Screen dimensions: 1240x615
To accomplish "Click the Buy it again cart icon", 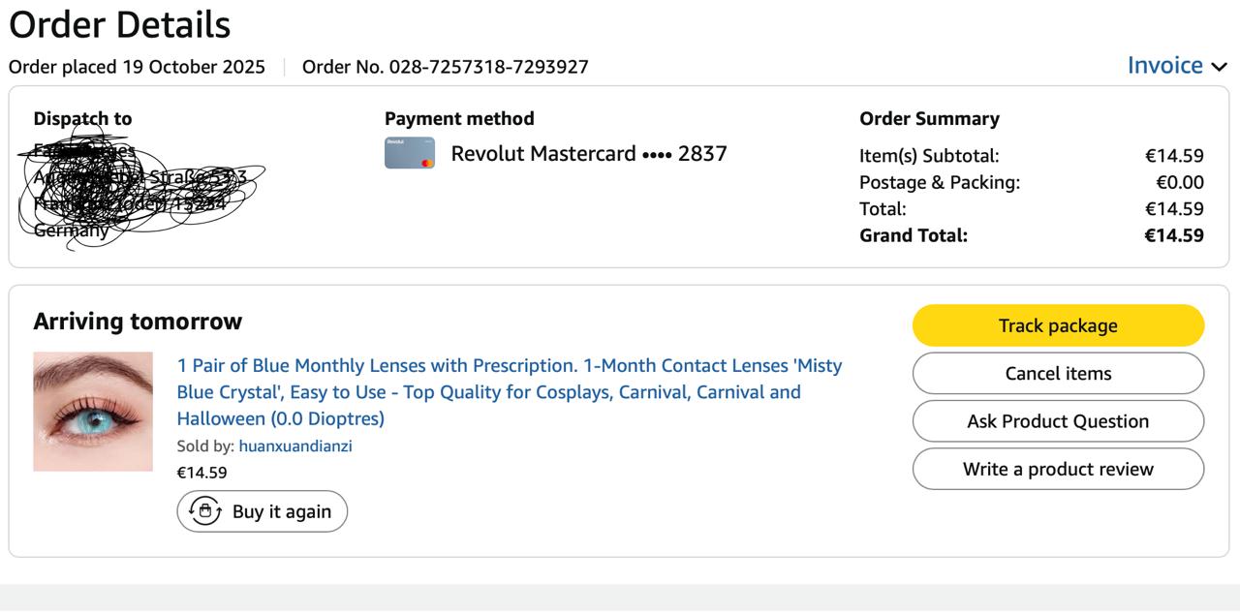I will [x=205, y=511].
